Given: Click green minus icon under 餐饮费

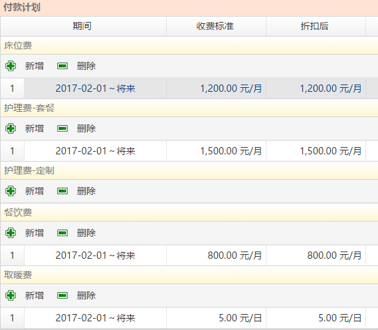Looking at the screenshot, I should 62,233.
